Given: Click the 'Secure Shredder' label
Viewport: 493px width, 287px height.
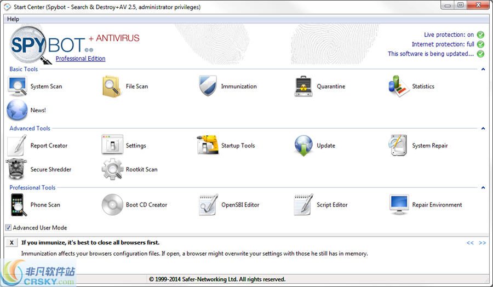Looking at the screenshot, I should pos(51,169).
